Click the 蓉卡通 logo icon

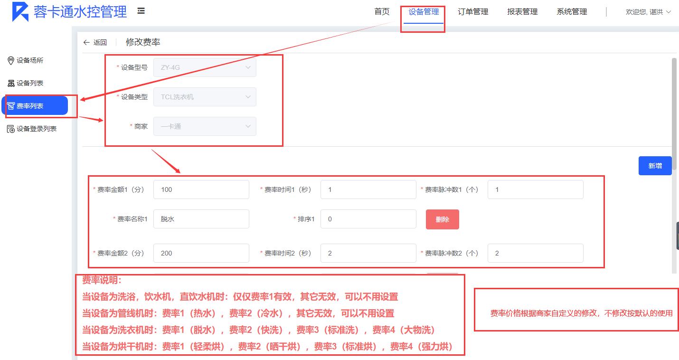point(20,12)
